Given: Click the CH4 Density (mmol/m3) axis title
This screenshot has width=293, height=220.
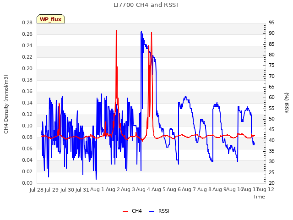Looking at the screenshot, I should click(x=6, y=104).
